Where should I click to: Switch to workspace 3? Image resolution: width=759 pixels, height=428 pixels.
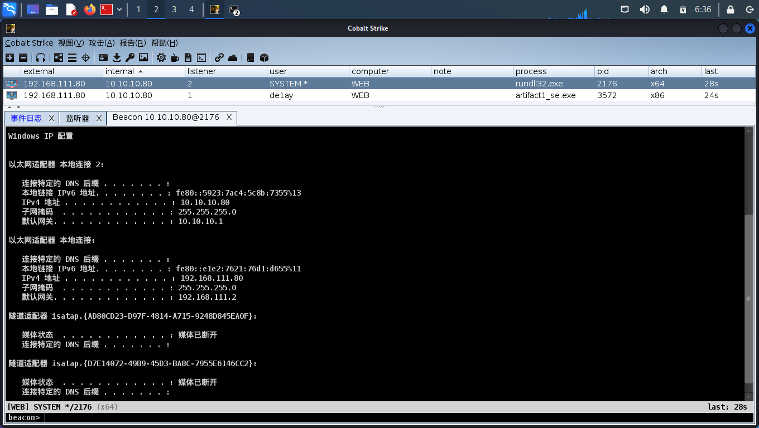[x=174, y=9]
